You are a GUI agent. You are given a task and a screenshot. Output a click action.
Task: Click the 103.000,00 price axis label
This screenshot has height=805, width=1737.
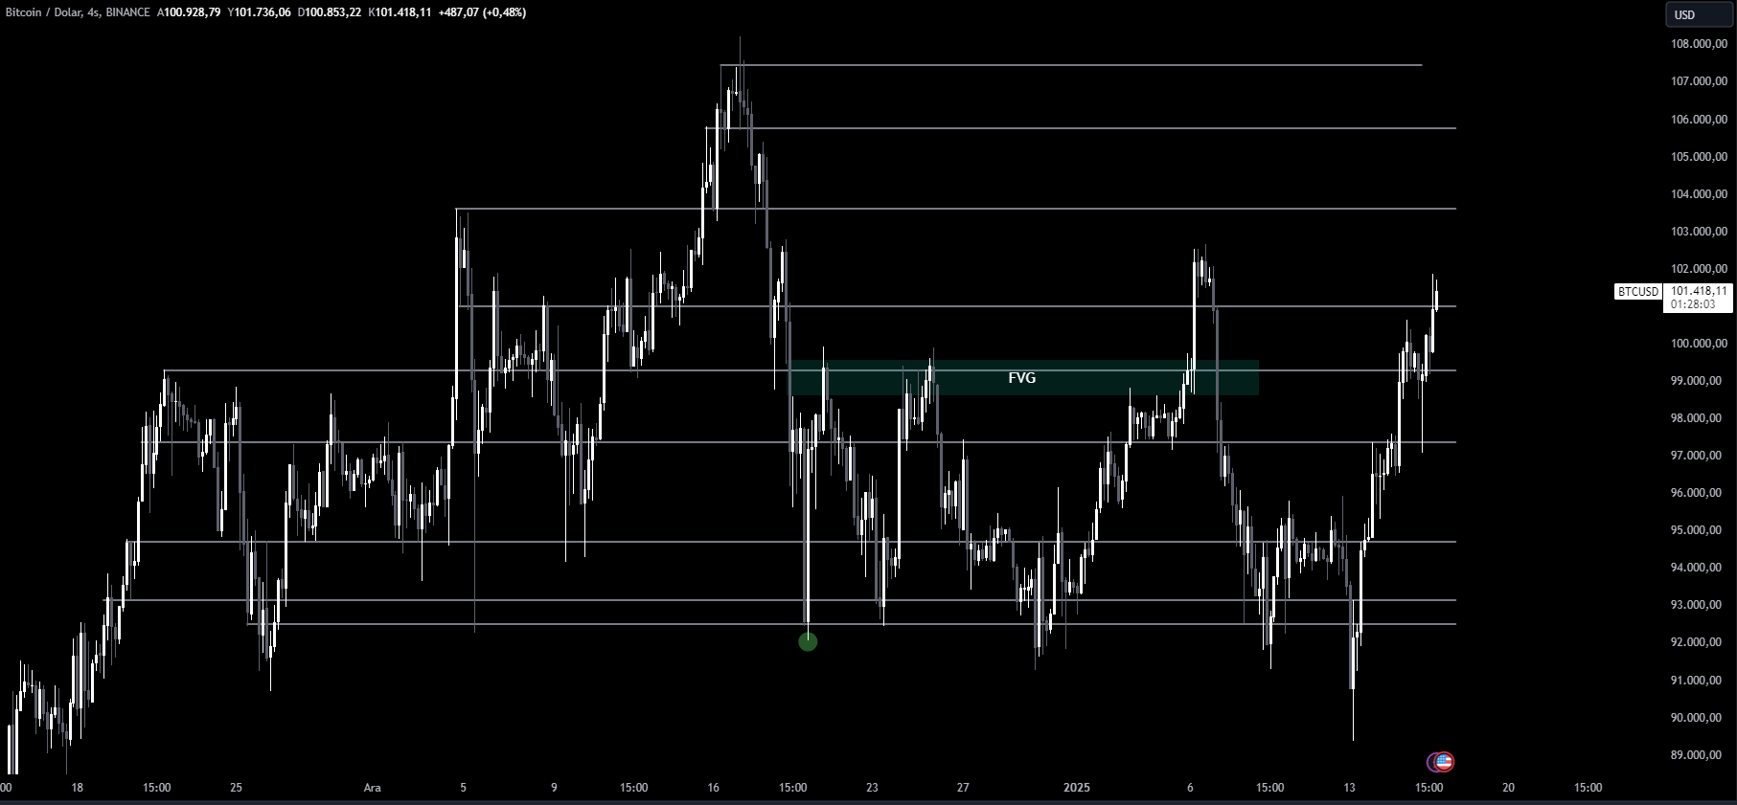pos(1699,232)
